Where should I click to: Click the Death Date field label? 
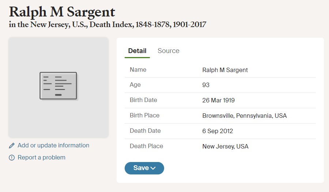tap(145, 131)
